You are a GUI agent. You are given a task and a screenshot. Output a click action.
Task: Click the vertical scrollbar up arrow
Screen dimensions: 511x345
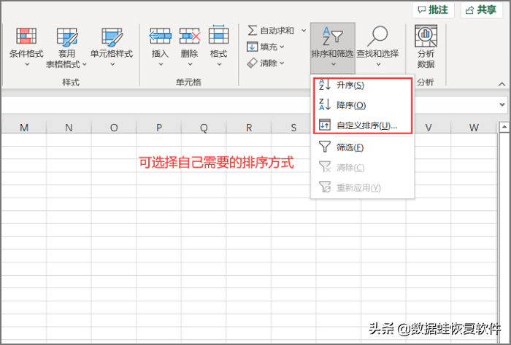tap(504, 127)
